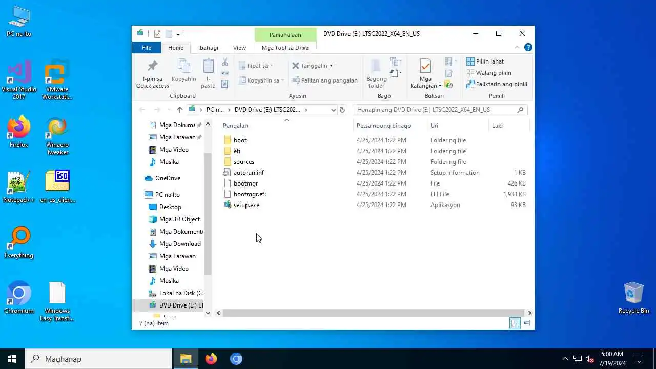Select the VMware Workstation desktop shortcut

(x=57, y=80)
